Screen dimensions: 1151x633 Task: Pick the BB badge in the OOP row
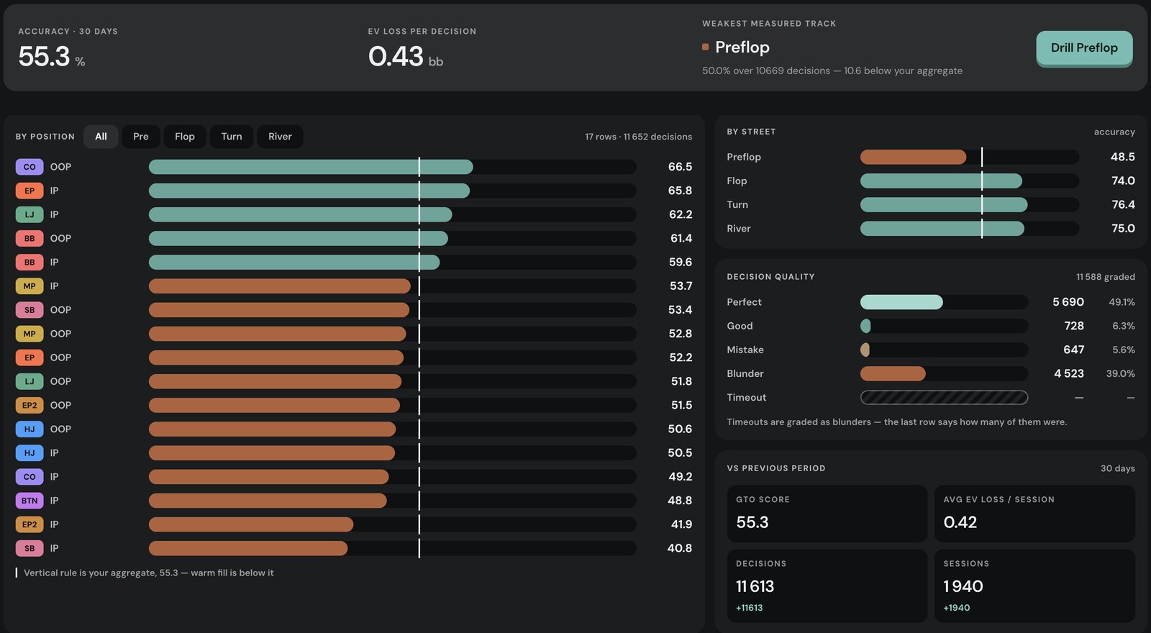(x=29, y=238)
